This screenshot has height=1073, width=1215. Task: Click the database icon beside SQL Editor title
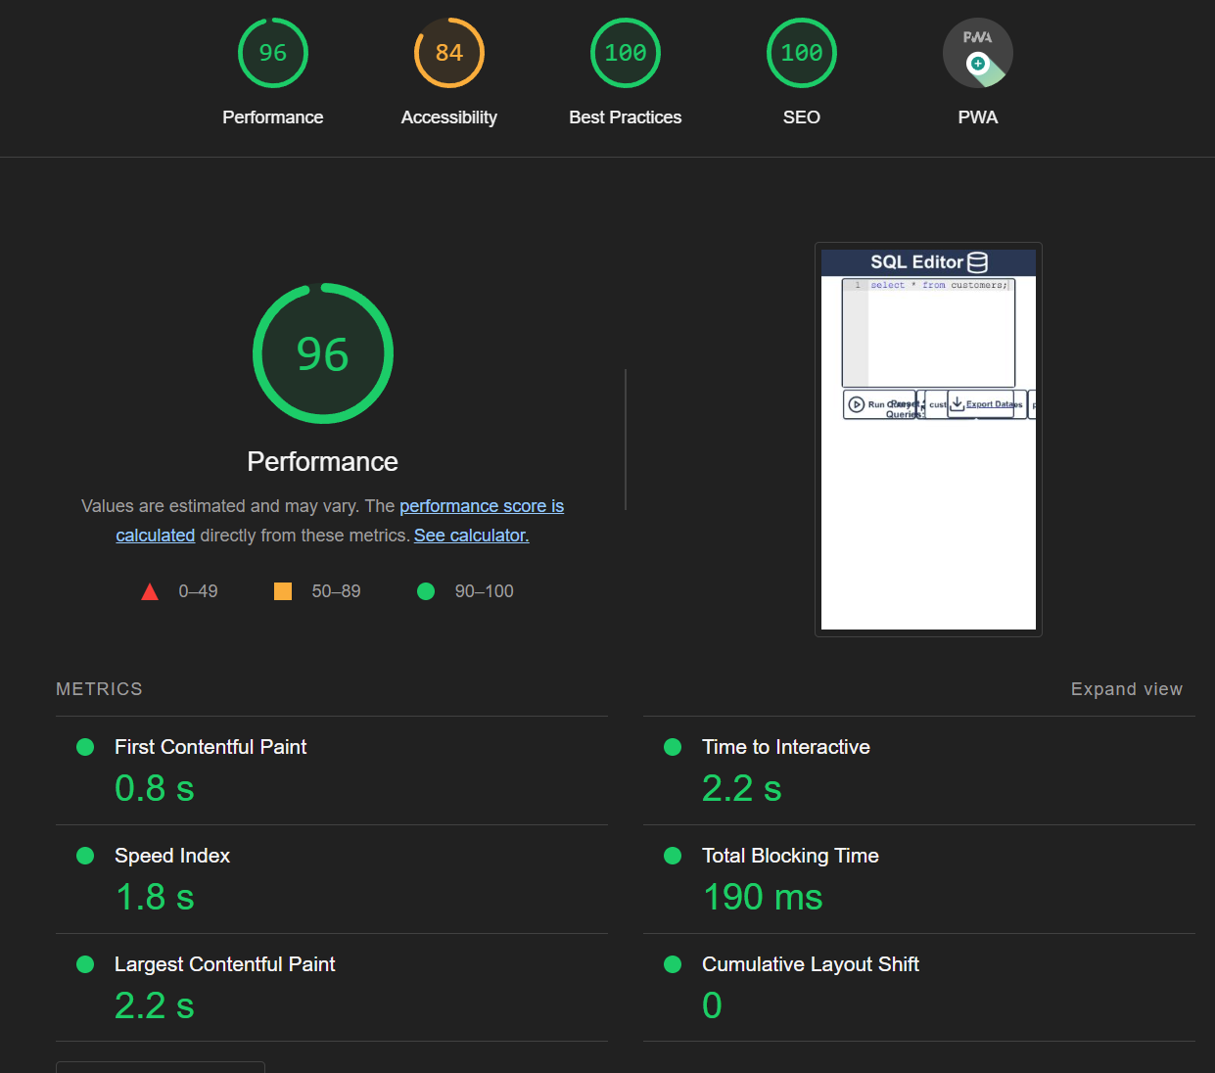tap(978, 261)
